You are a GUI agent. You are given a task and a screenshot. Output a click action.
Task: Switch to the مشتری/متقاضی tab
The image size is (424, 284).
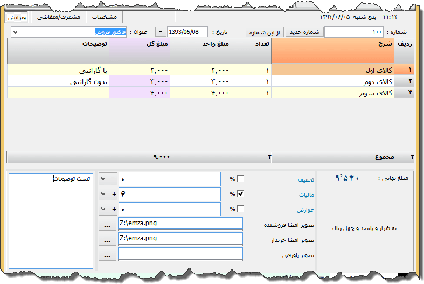(59, 17)
